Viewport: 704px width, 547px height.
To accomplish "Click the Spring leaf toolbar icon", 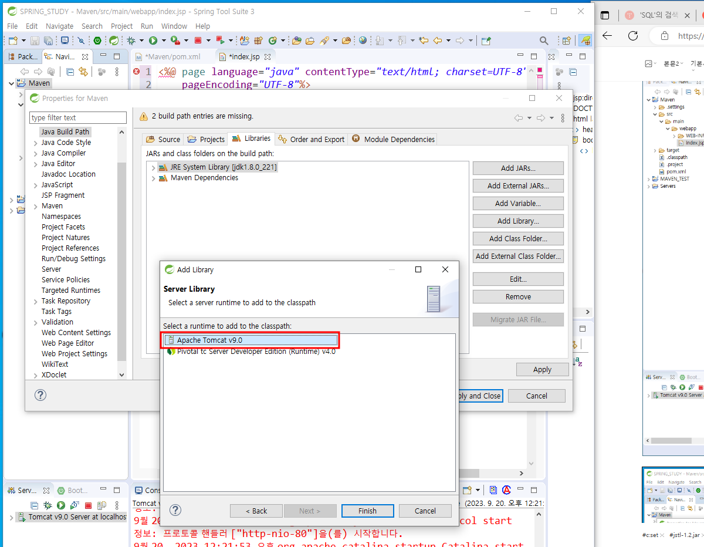I will pos(114,40).
